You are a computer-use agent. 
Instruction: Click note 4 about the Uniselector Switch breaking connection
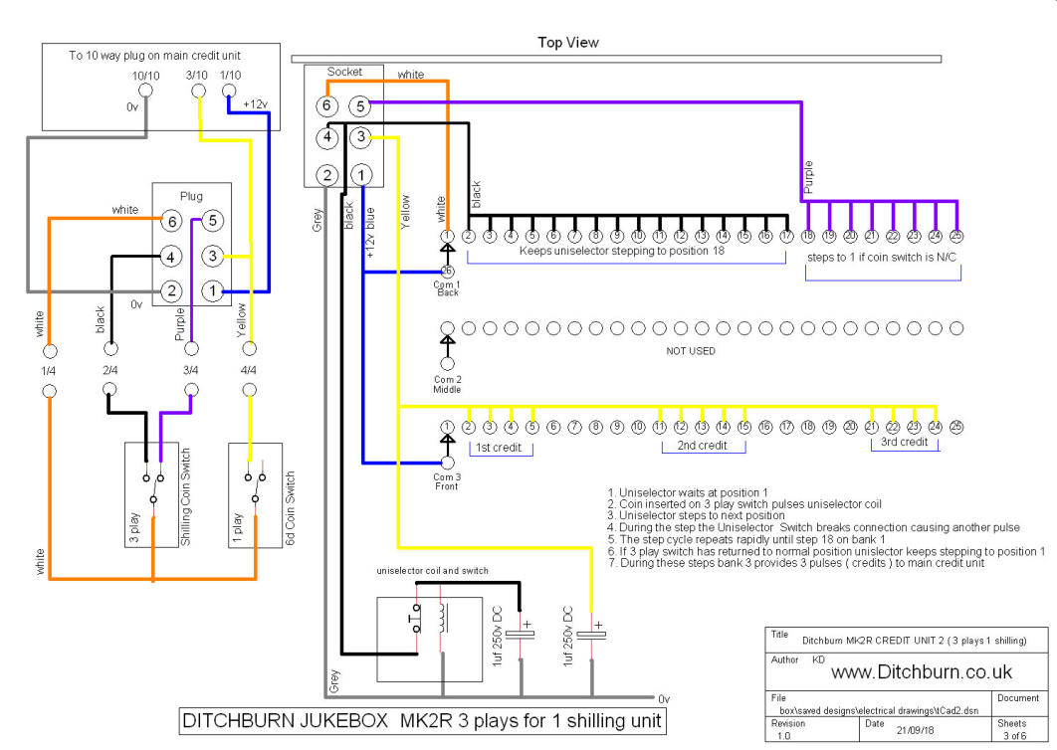[813, 527]
